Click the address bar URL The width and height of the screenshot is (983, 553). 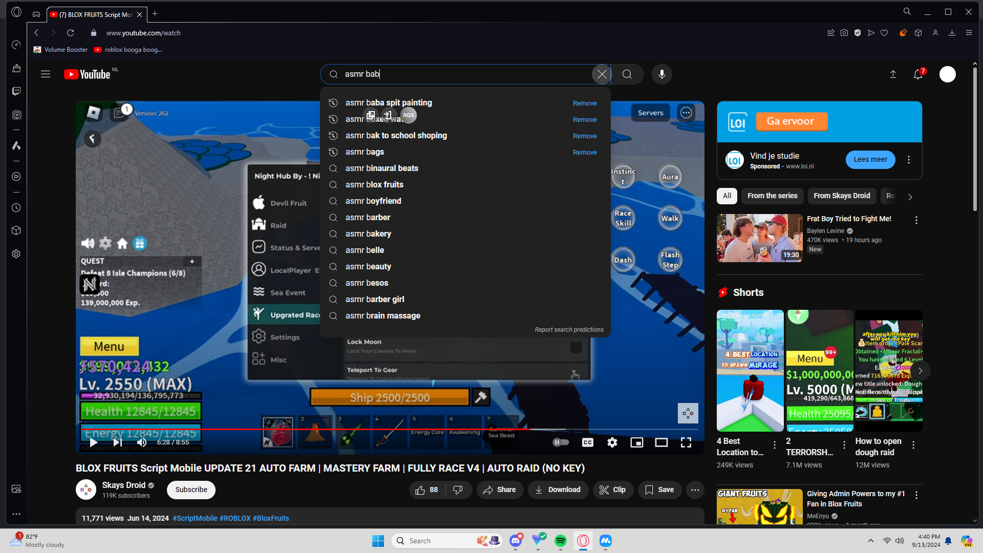143,33
